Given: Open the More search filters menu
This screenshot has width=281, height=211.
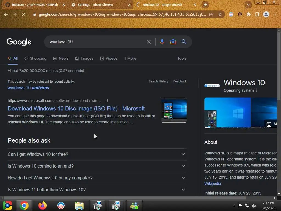Looking at the screenshot, I should pyautogui.click(x=130, y=59).
